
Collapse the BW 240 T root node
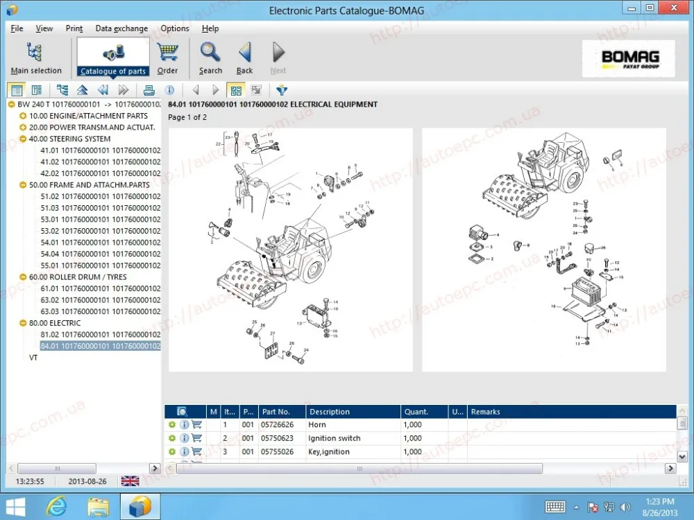click(12, 105)
